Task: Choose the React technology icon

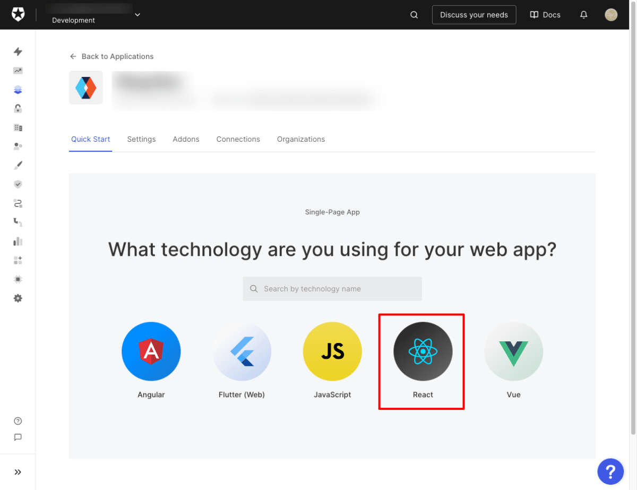Action: (x=423, y=351)
